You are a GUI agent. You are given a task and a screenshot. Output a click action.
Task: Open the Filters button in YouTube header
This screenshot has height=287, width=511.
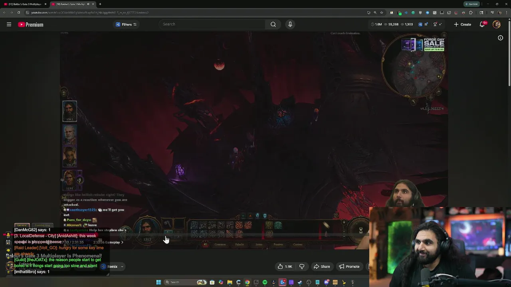[126, 24]
